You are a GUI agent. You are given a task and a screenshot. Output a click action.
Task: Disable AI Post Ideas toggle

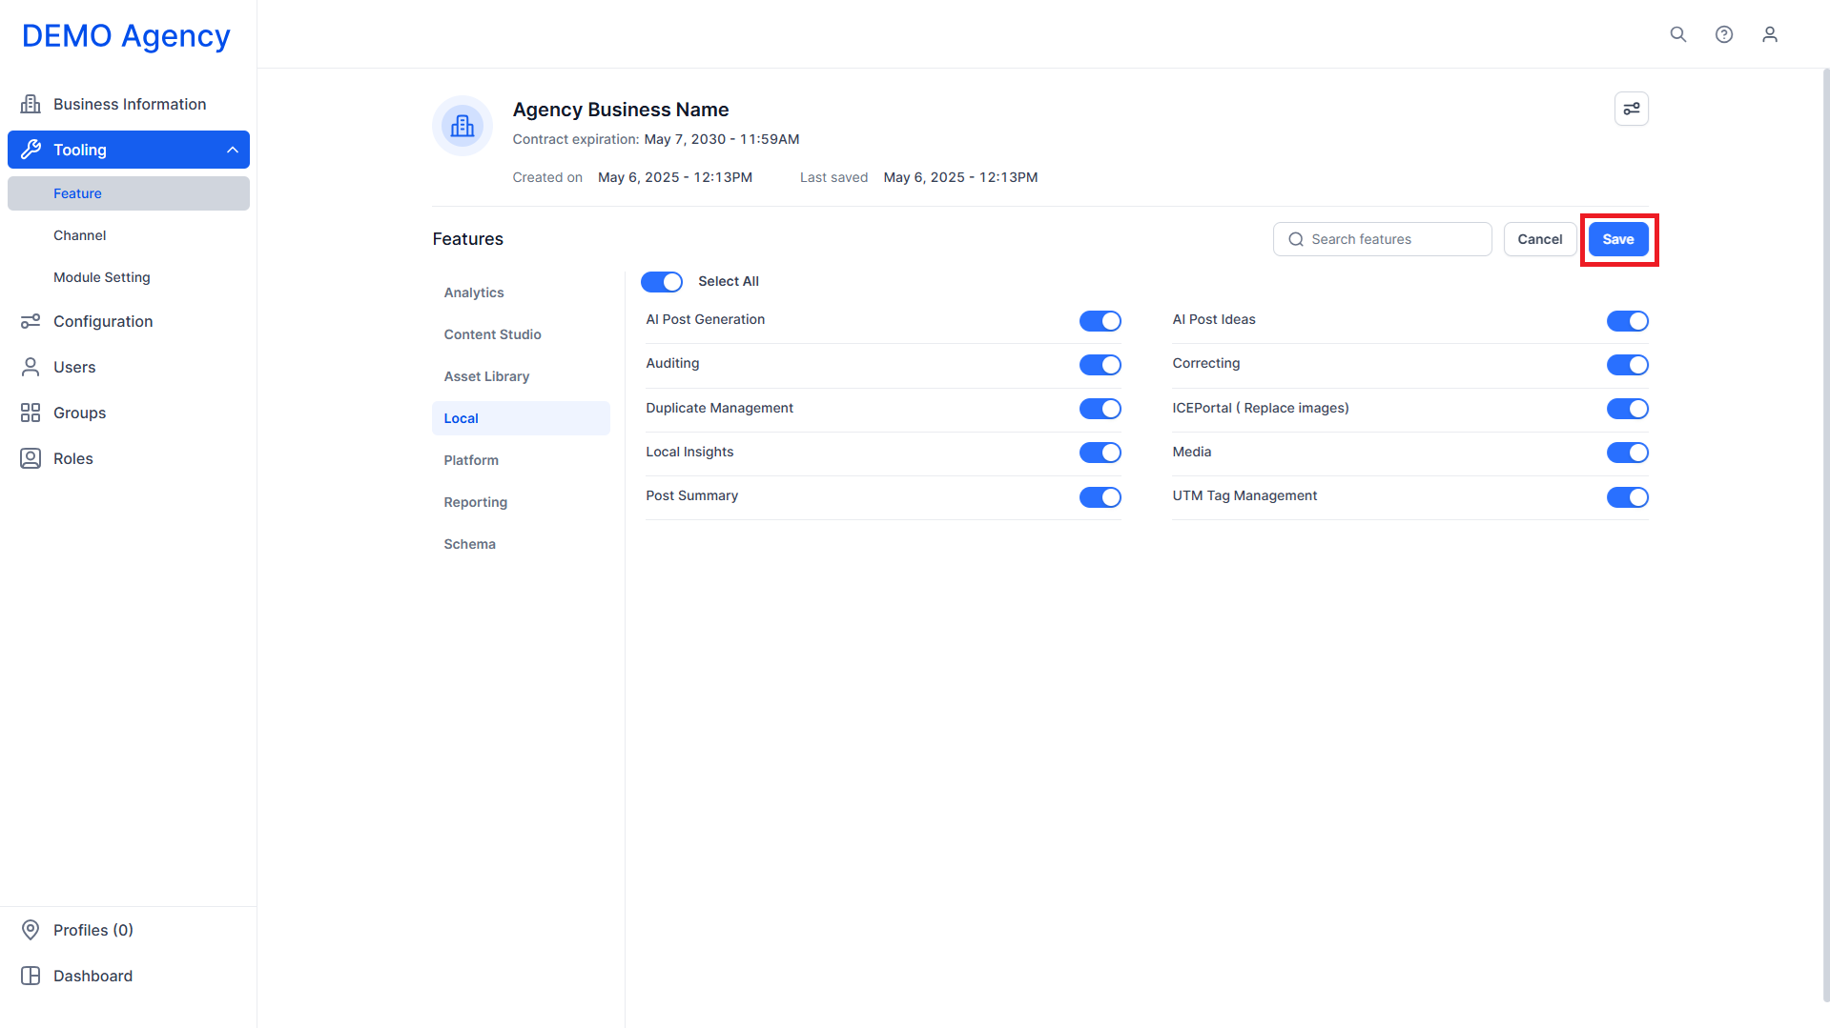click(x=1627, y=321)
